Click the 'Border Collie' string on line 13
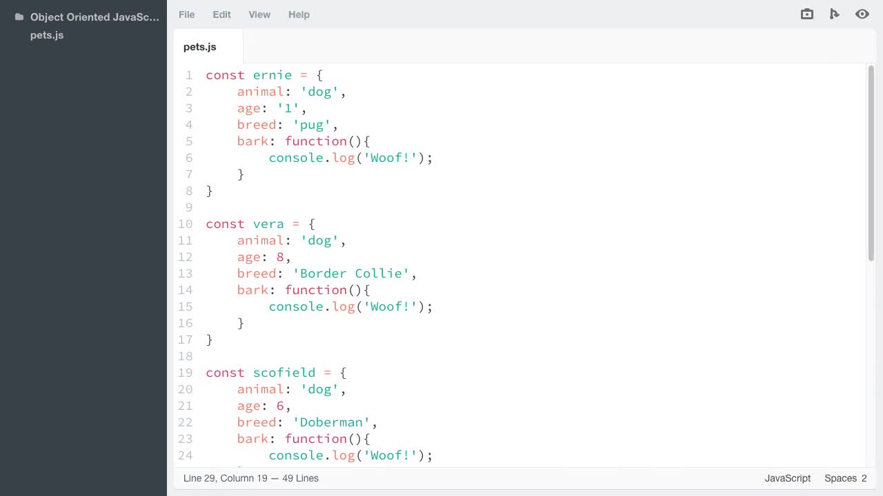This screenshot has height=496, width=883. pyautogui.click(x=351, y=273)
